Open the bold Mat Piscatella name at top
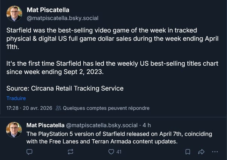Screen dimensions: 227x160 point(48,10)
